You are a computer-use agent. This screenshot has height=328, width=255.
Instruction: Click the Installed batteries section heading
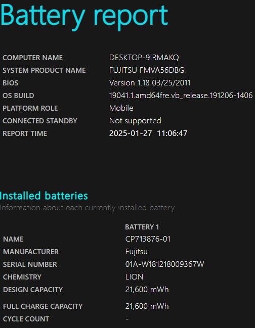(44, 196)
